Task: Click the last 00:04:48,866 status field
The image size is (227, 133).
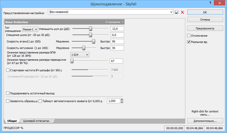Action: (214, 128)
